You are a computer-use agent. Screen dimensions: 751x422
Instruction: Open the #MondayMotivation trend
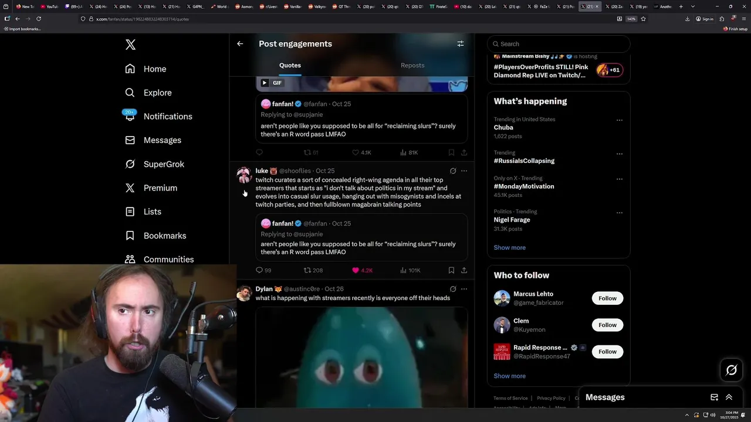click(524, 186)
